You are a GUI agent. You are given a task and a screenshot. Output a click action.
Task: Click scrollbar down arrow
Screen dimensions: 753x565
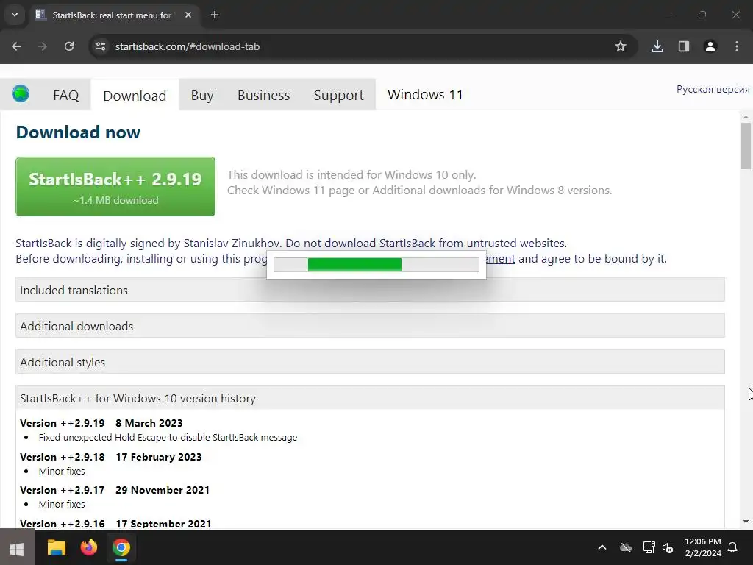[x=746, y=522]
